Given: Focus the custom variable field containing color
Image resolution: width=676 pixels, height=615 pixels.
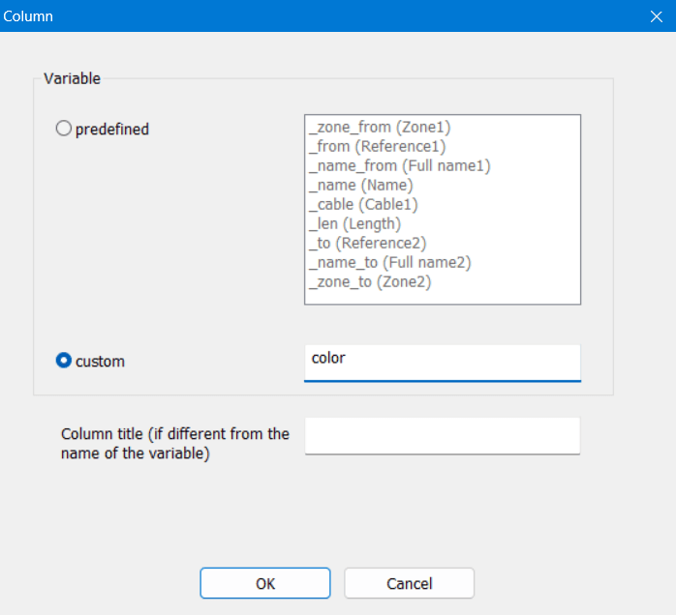Looking at the screenshot, I should (443, 363).
